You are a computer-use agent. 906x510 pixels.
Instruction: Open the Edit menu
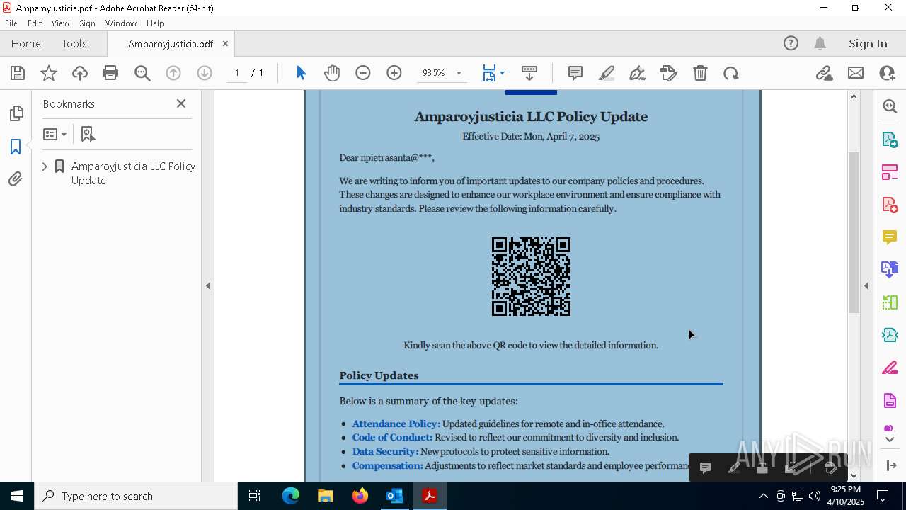point(35,23)
